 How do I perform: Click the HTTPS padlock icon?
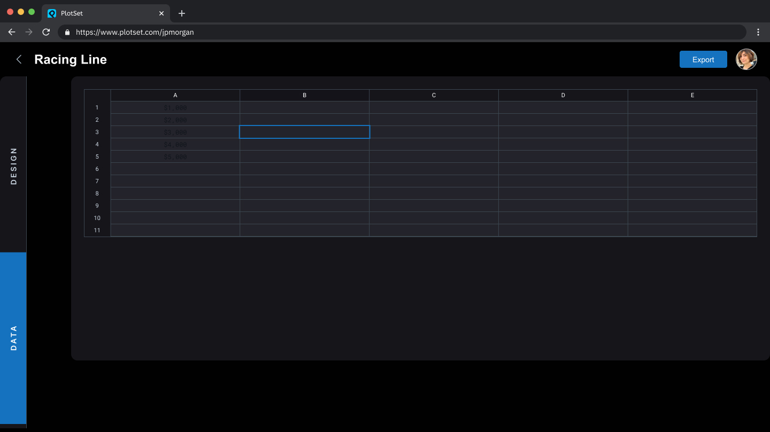point(67,32)
